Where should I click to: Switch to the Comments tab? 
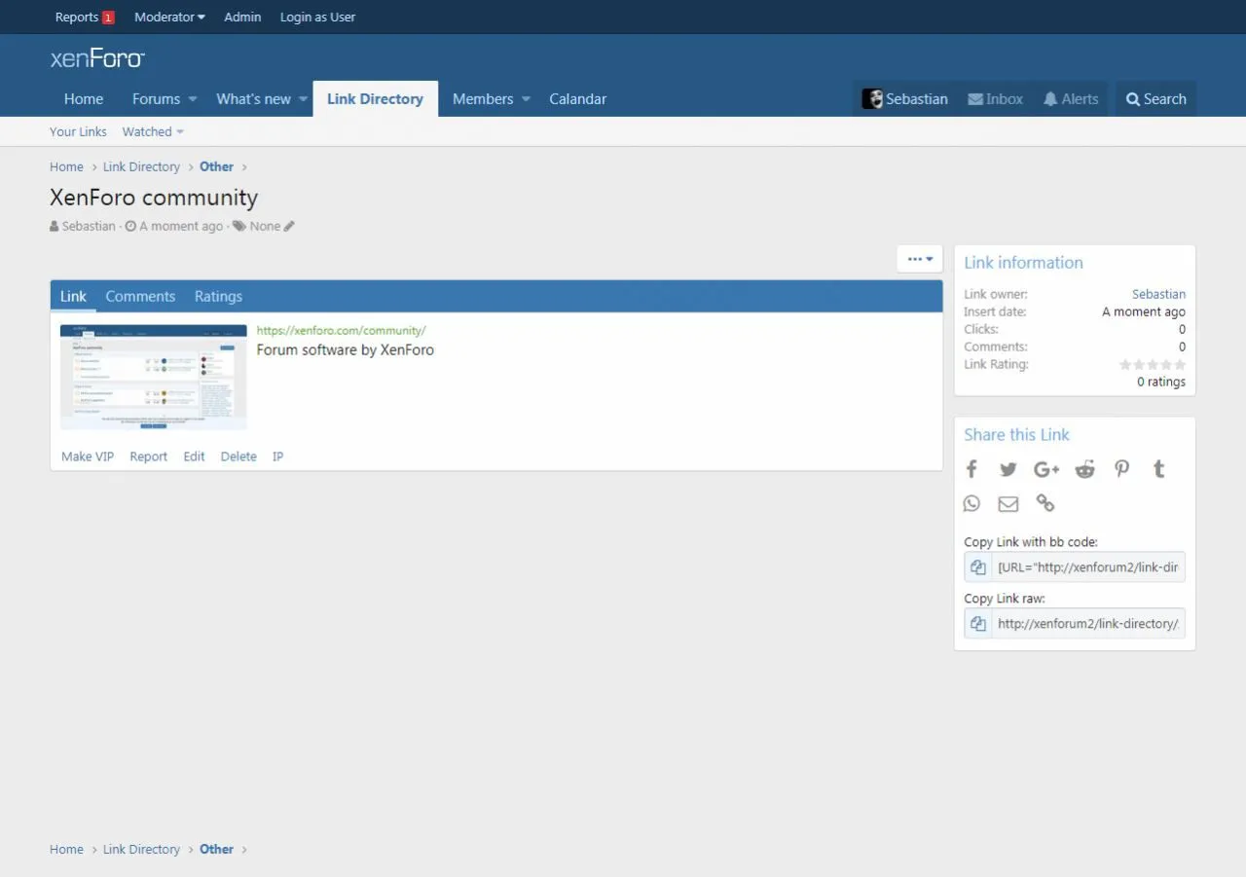pyautogui.click(x=140, y=297)
